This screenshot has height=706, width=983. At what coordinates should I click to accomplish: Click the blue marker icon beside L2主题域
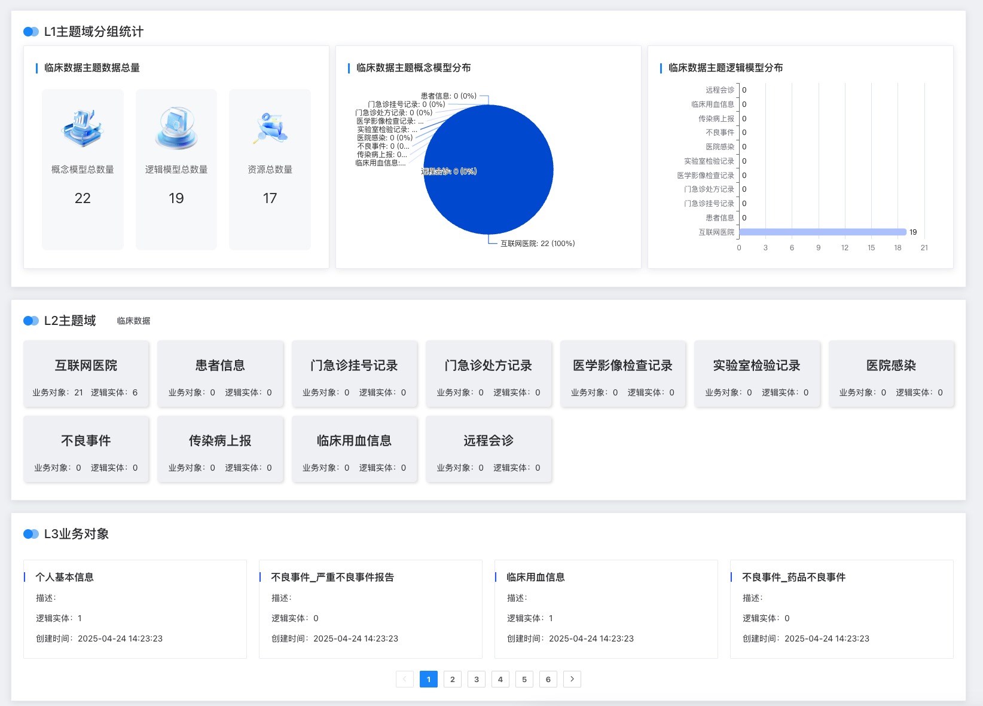pos(31,321)
